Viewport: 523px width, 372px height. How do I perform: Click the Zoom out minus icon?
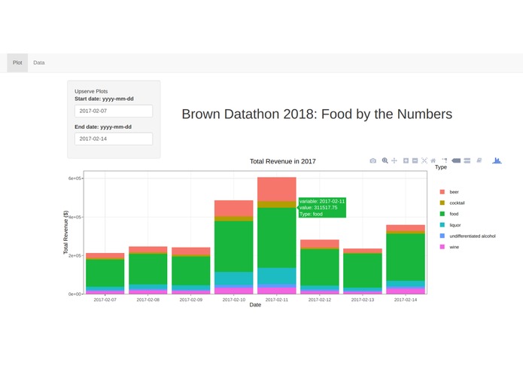(x=415, y=160)
